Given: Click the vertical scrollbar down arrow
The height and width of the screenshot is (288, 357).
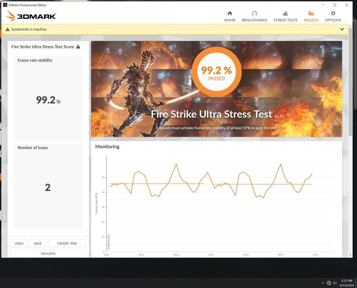Looking at the screenshot, I should point(350,255).
